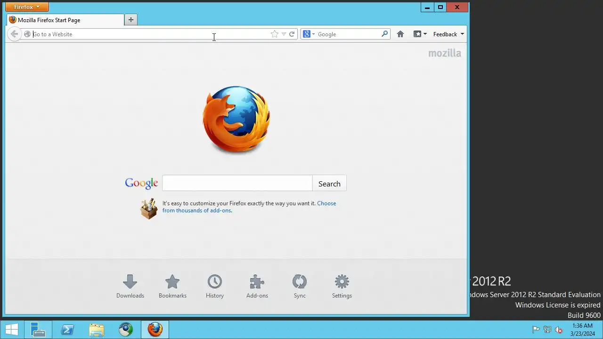The width and height of the screenshot is (603, 339).
Task: Click the Firefox icon in the taskbar
Action: pos(155,330)
